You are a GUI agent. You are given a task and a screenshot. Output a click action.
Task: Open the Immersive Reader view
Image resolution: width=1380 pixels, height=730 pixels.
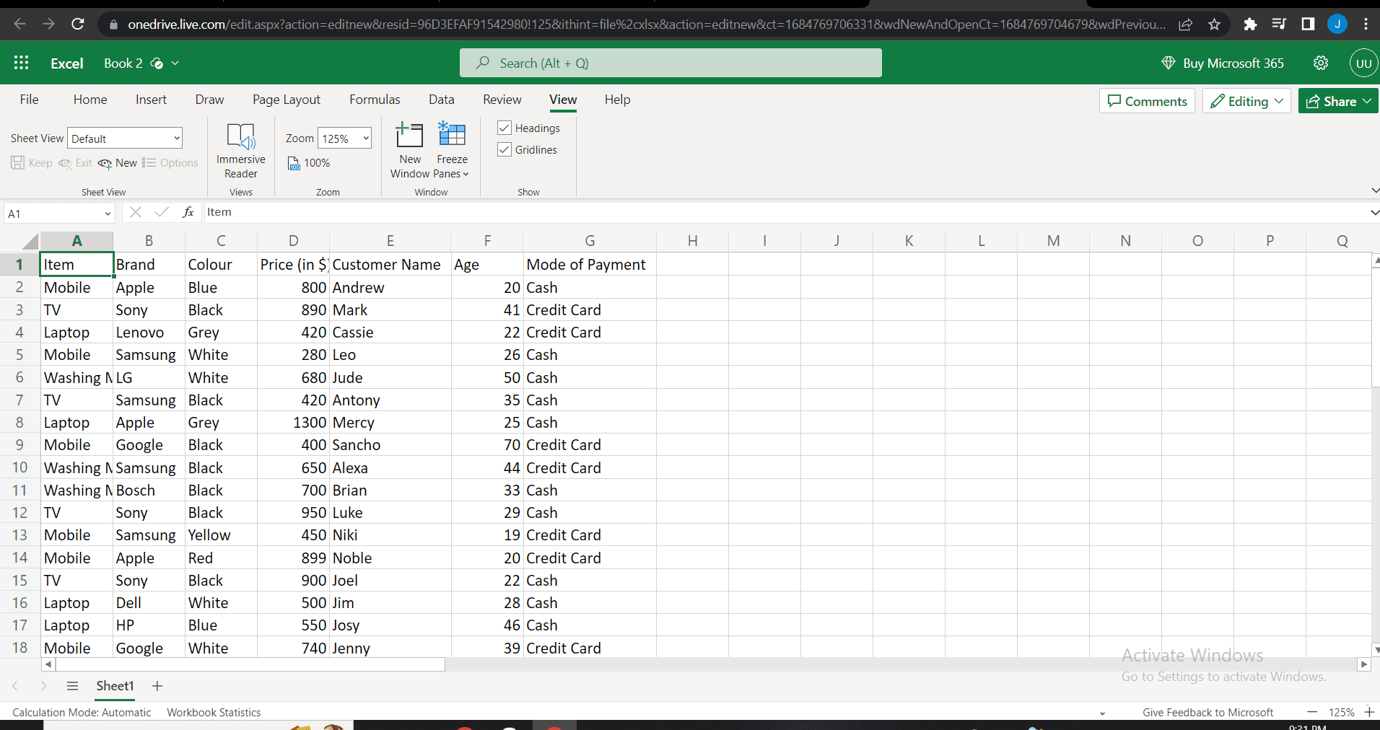point(240,151)
